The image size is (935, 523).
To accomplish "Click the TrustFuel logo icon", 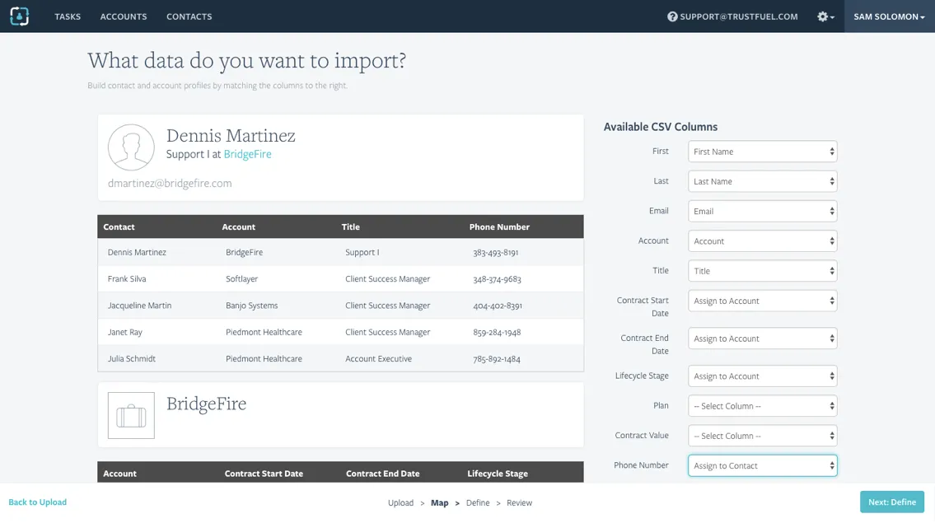I will (18, 16).
